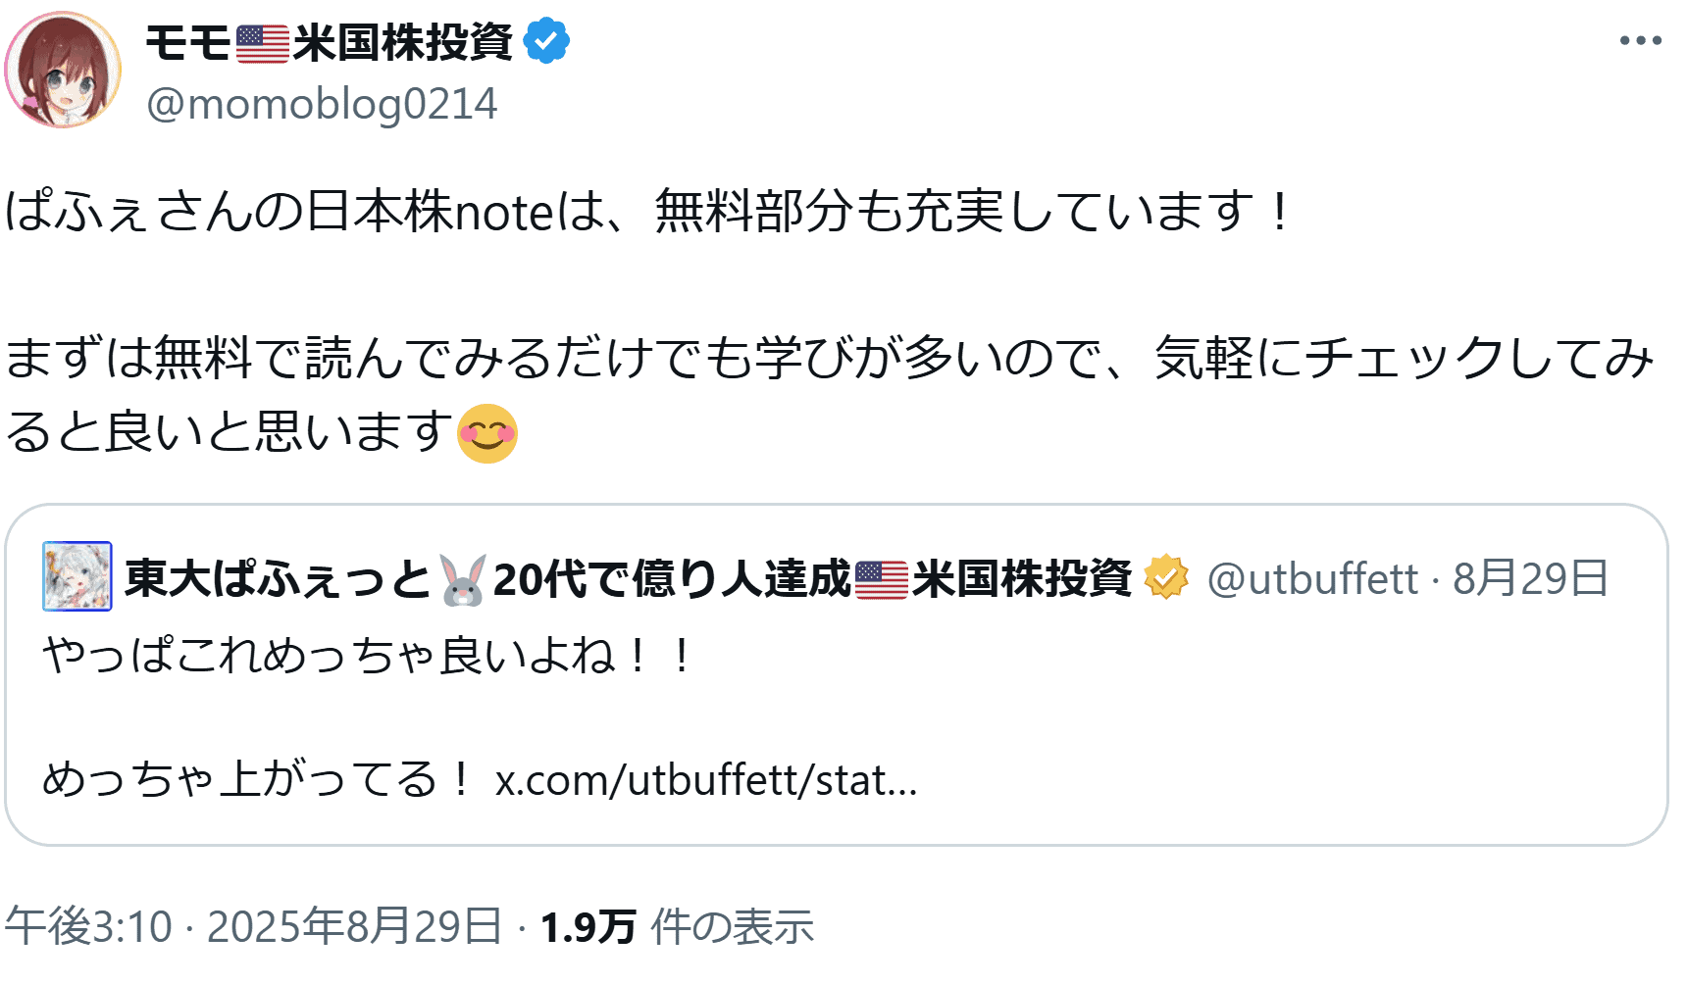Click US flag in quoted author name
This screenshot has height=985, width=1687.
pyautogui.click(x=881, y=579)
